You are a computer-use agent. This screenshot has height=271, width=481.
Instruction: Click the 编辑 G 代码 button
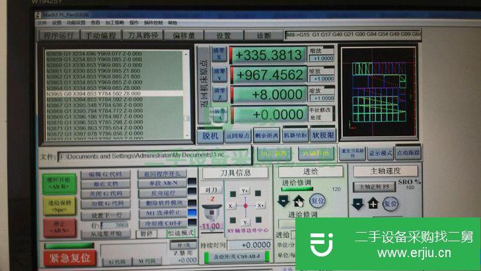[106, 174]
